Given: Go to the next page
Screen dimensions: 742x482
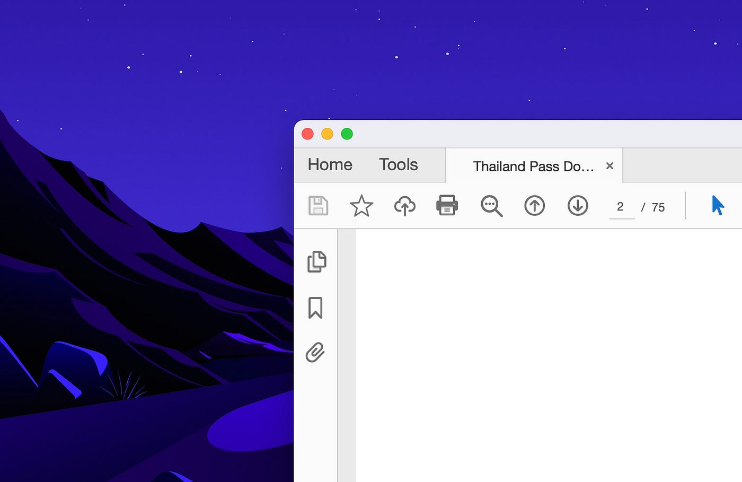Looking at the screenshot, I should tap(578, 206).
